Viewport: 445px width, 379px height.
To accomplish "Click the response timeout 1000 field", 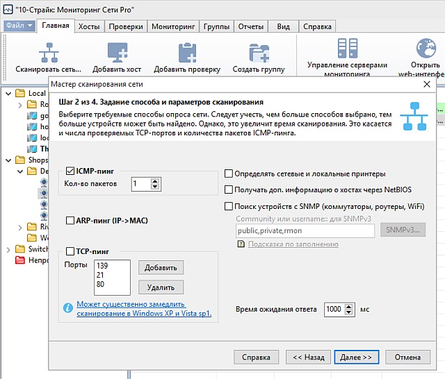I will coord(334,310).
